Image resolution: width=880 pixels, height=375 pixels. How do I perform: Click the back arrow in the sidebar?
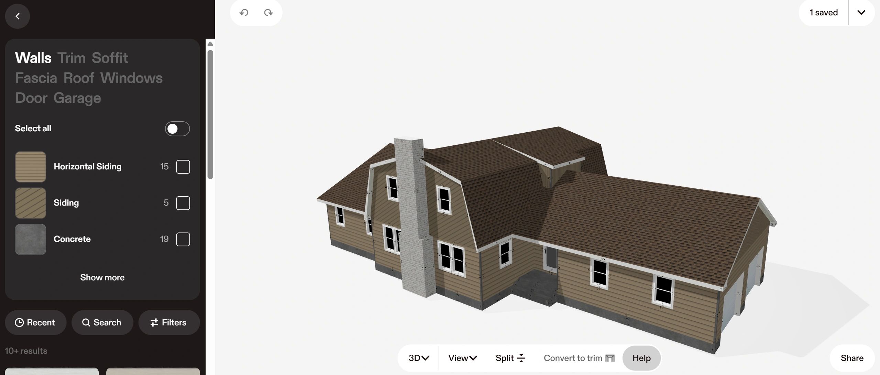click(x=17, y=16)
